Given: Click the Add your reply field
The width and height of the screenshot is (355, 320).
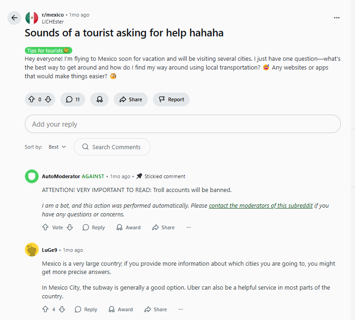Looking at the screenshot, I should click(182, 124).
